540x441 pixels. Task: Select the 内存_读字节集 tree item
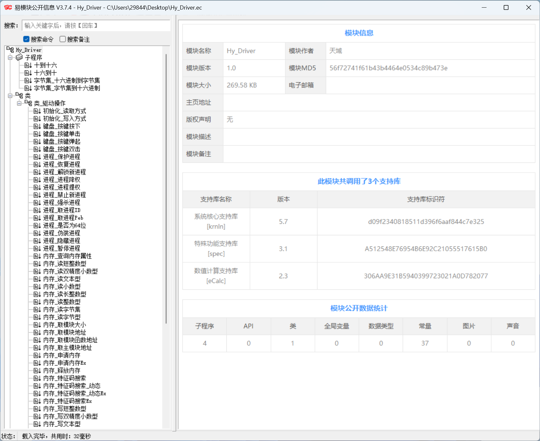click(x=62, y=309)
